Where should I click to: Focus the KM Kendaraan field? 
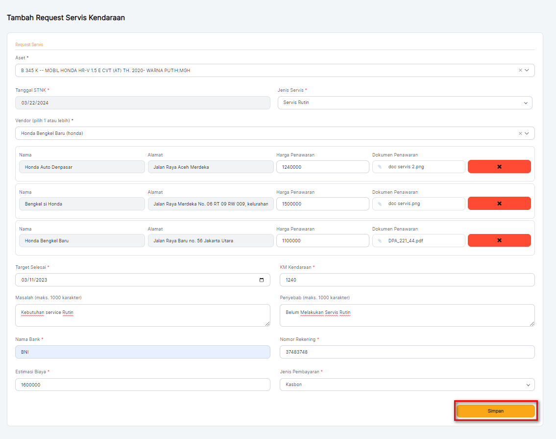tap(407, 280)
